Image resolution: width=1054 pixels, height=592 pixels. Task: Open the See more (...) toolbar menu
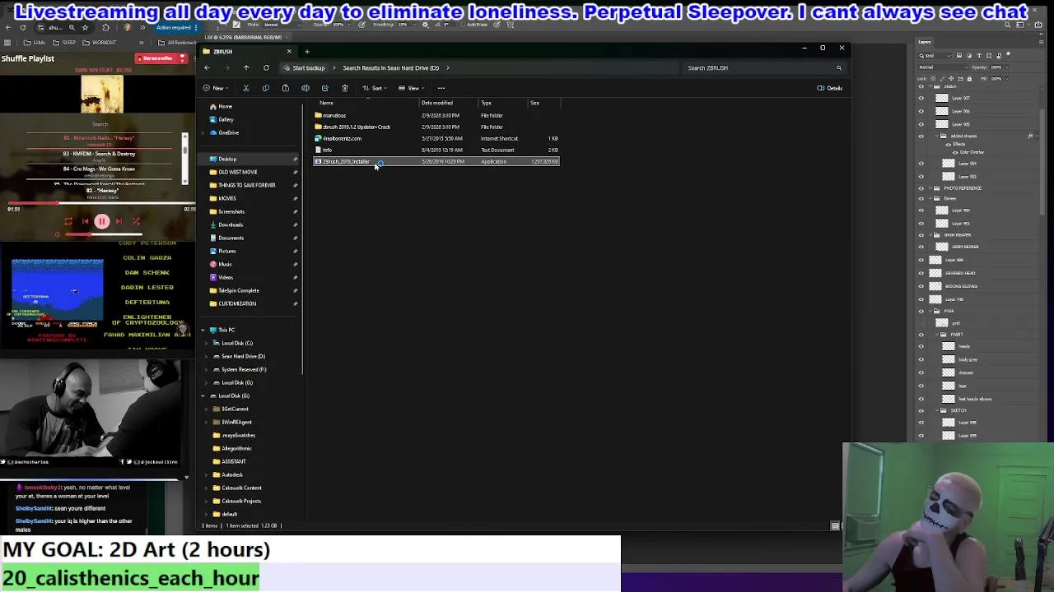[441, 88]
